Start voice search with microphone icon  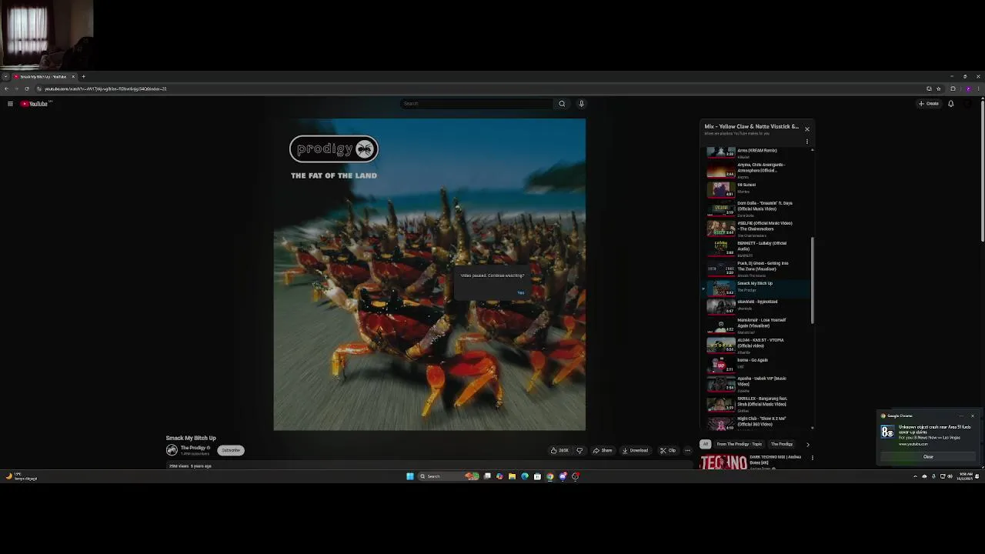pyautogui.click(x=581, y=104)
